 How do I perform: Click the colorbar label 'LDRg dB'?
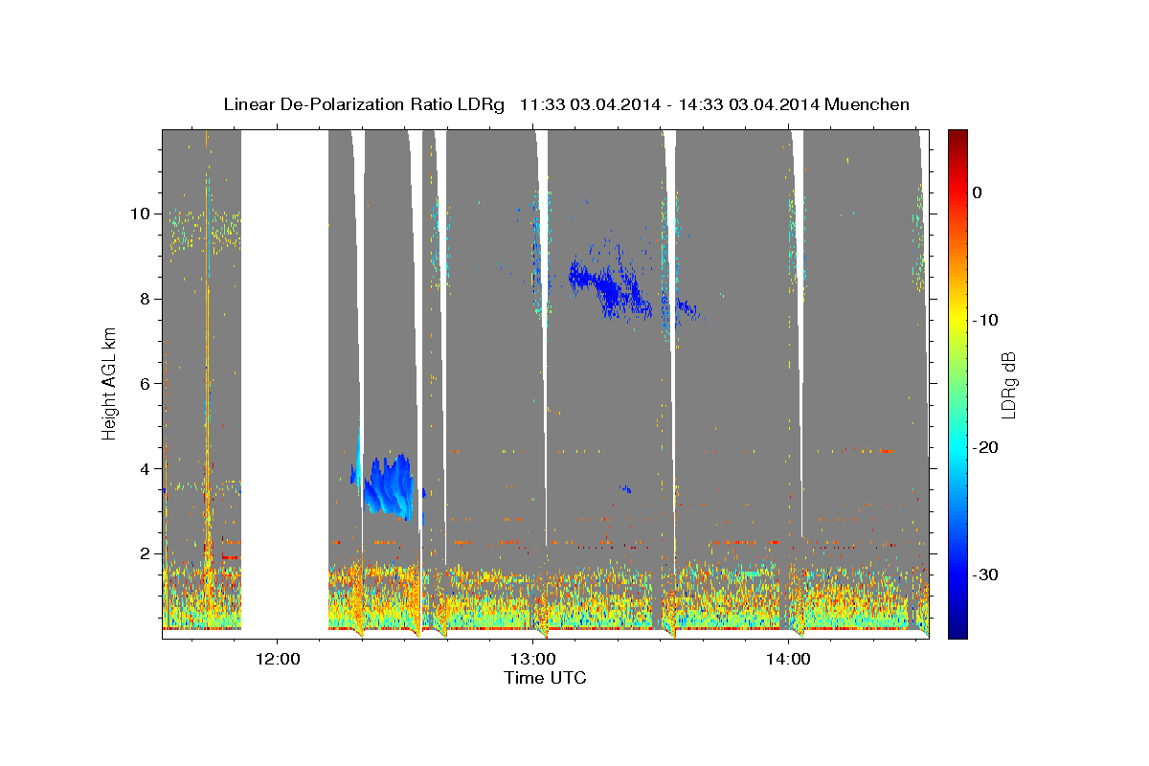click(1007, 384)
